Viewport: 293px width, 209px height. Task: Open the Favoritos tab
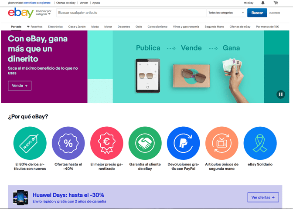pyautogui.click(x=35, y=27)
